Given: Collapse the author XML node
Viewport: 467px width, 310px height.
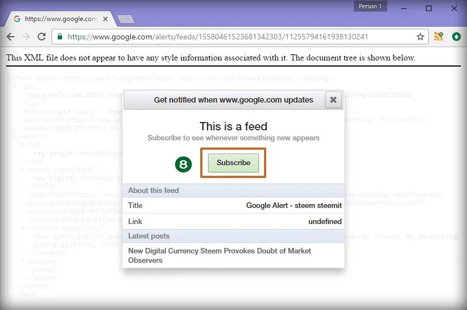Looking at the screenshot, I should [23, 261].
